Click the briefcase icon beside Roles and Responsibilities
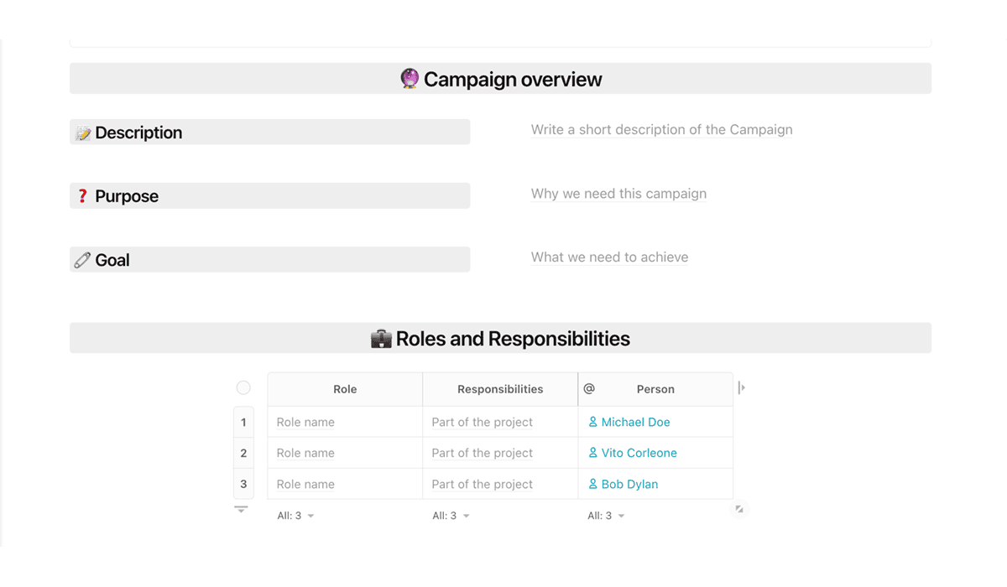Screen dimensions: 1007x587 pos(381,339)
